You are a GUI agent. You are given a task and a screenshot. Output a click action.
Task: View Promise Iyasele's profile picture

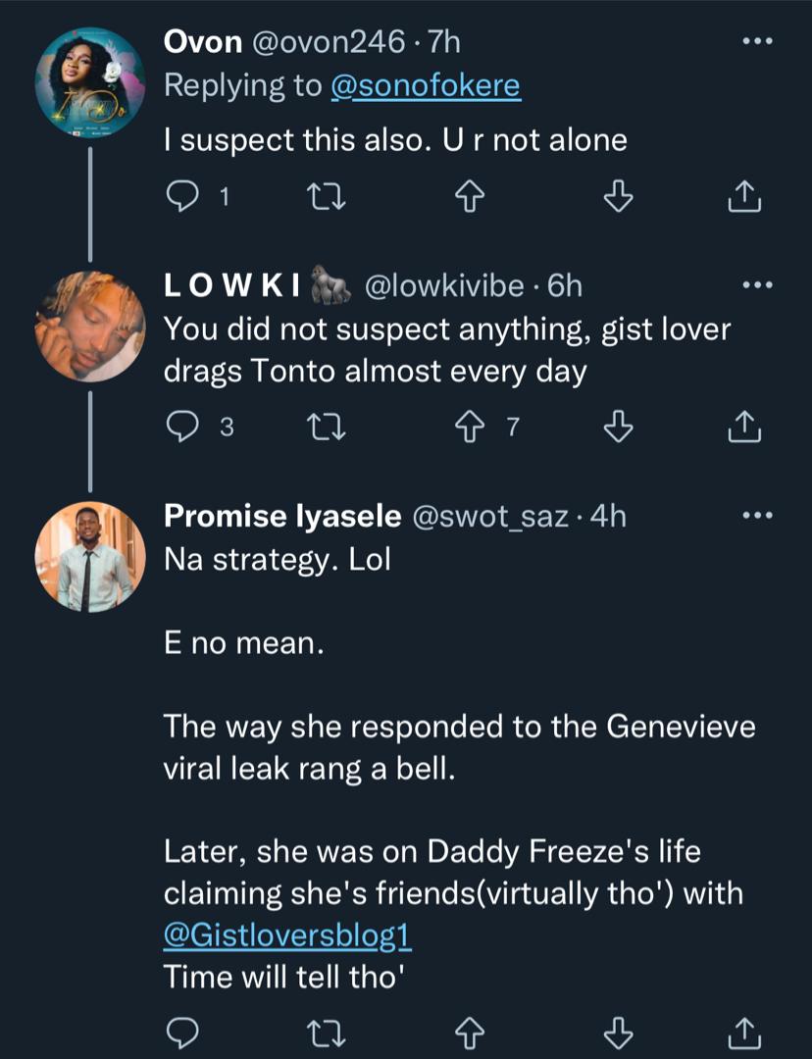pos(90,557)
